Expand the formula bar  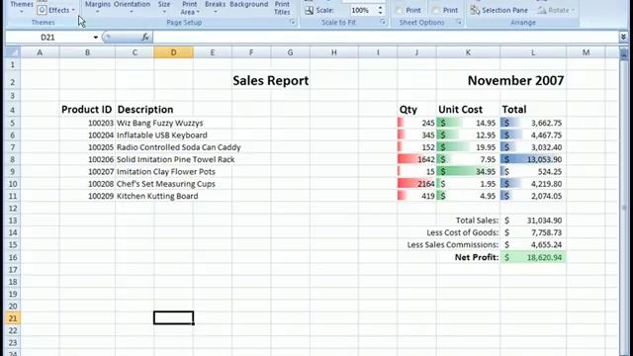point(623,38)
